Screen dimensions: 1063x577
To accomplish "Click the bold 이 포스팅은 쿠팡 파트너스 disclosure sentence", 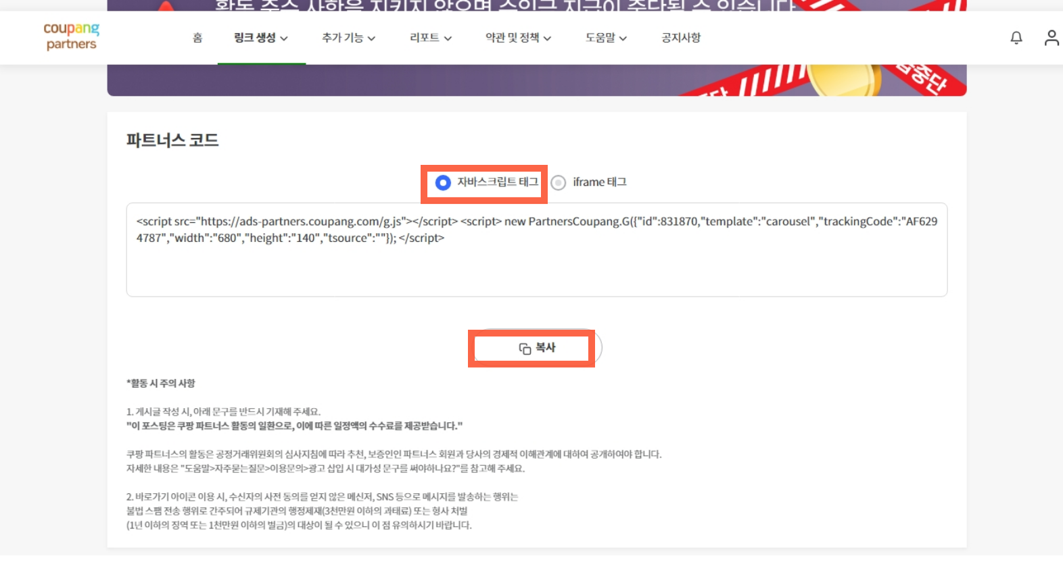I will click(295, 426).
